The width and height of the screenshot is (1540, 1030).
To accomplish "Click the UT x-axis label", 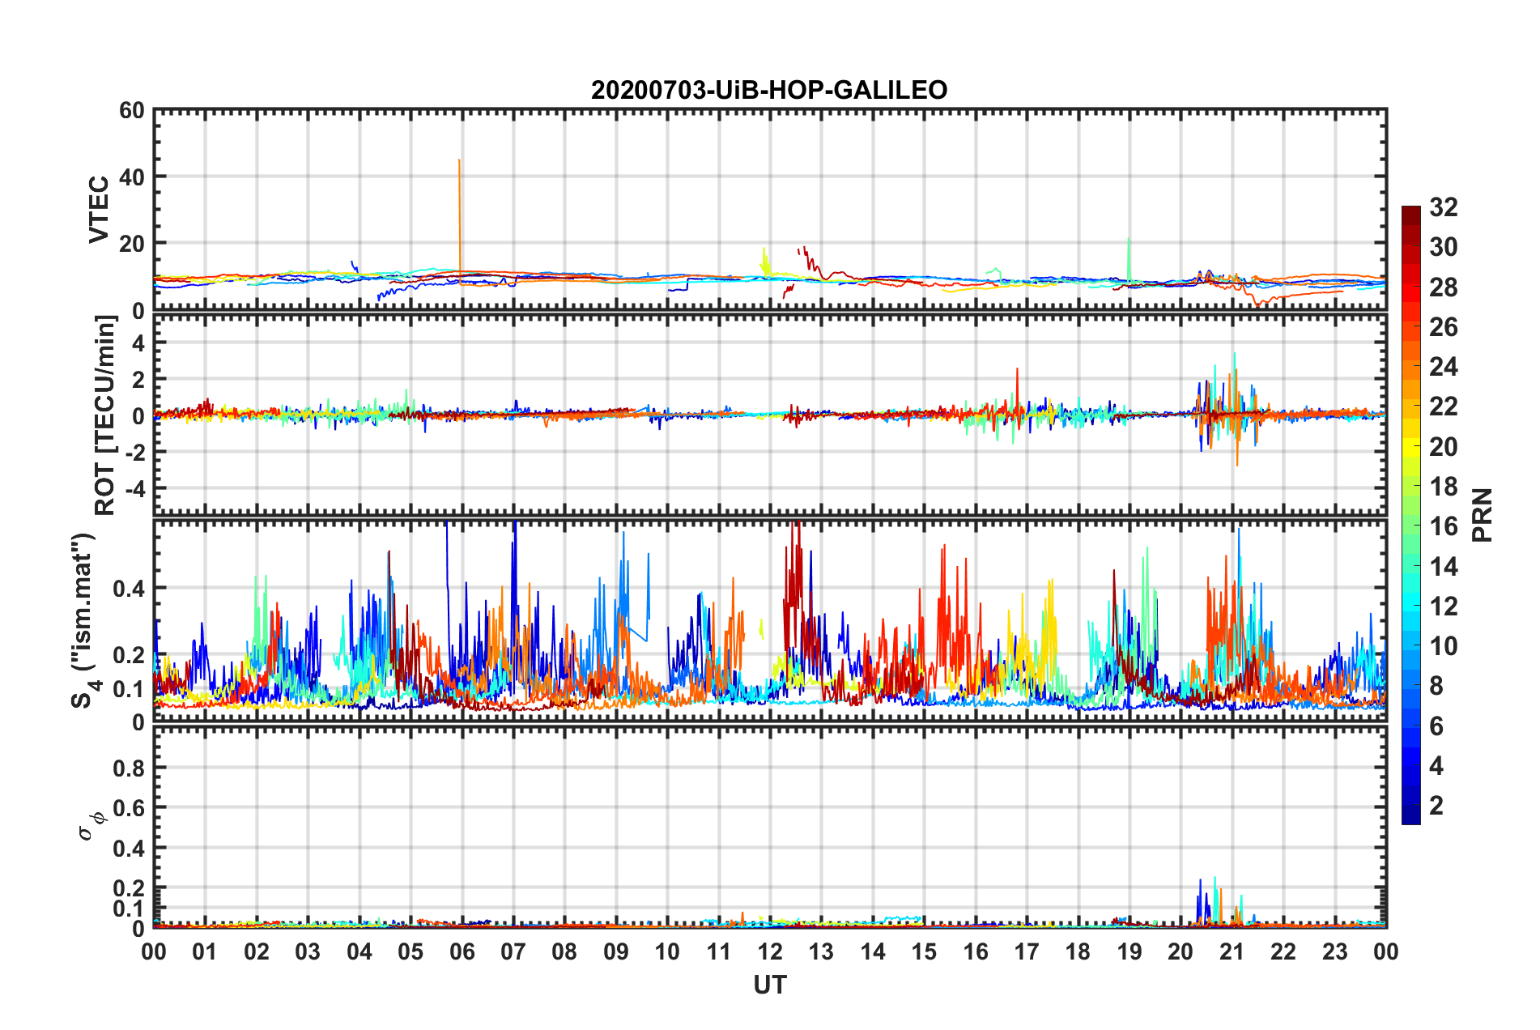I will pyautogui.click(x=769, y=985).
